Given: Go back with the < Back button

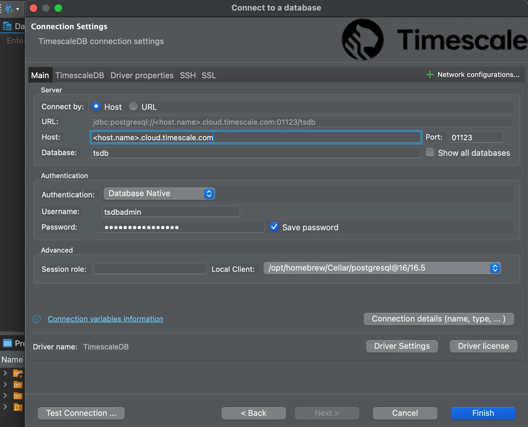Looking at the screenshot, I should (x=254, y=413).
